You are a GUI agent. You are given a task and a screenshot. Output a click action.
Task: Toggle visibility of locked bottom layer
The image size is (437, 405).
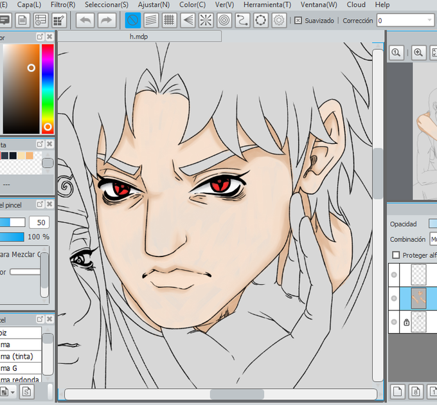click(x=394, y=322)
